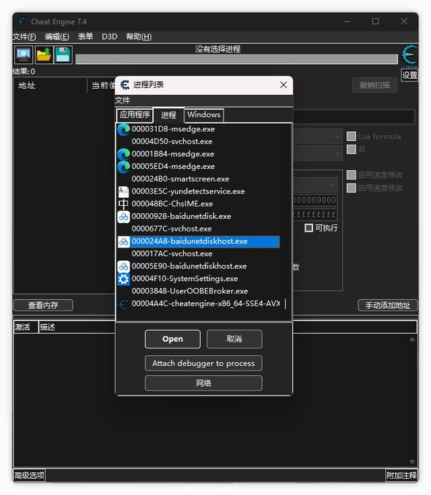Pick 00000928-baidunetdisk.exe from the list

pyautogui.click(x=180, y=217)
